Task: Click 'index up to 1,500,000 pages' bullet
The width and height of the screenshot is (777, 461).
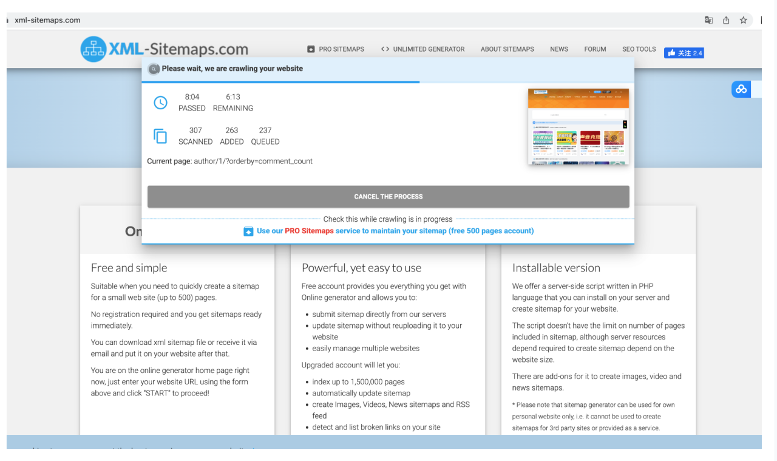Action: 359,382
